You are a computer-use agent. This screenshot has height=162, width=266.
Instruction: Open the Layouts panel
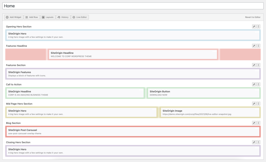48,17
